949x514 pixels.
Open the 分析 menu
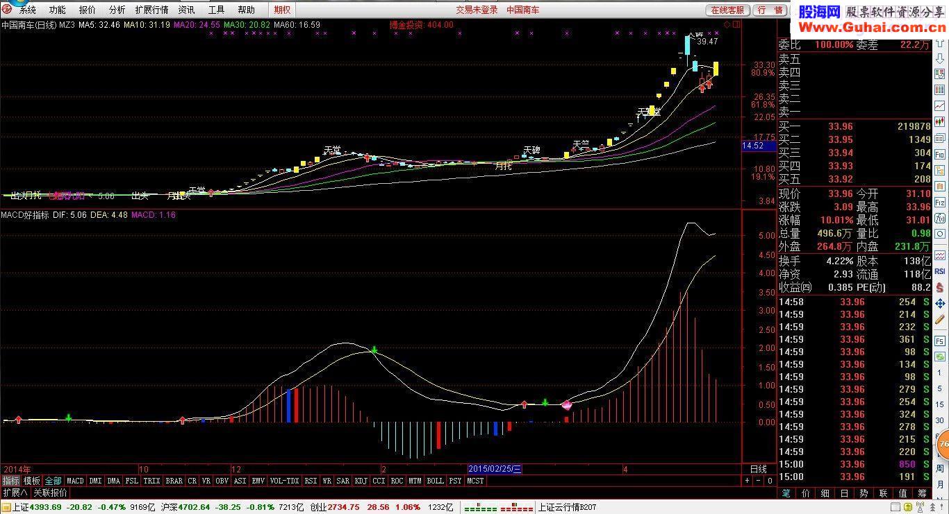point(117,10)
